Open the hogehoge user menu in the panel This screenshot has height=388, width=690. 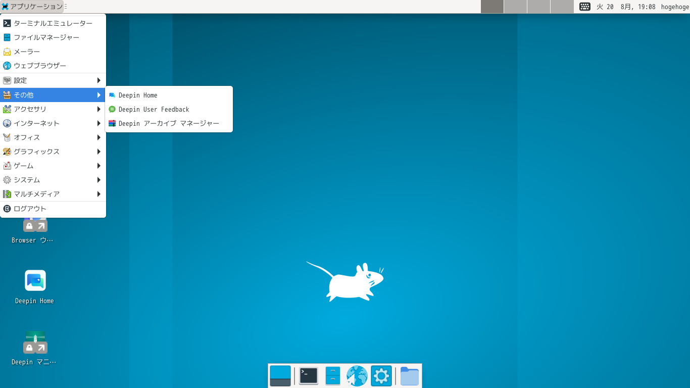pyautogui.click(x=675, y=7)
